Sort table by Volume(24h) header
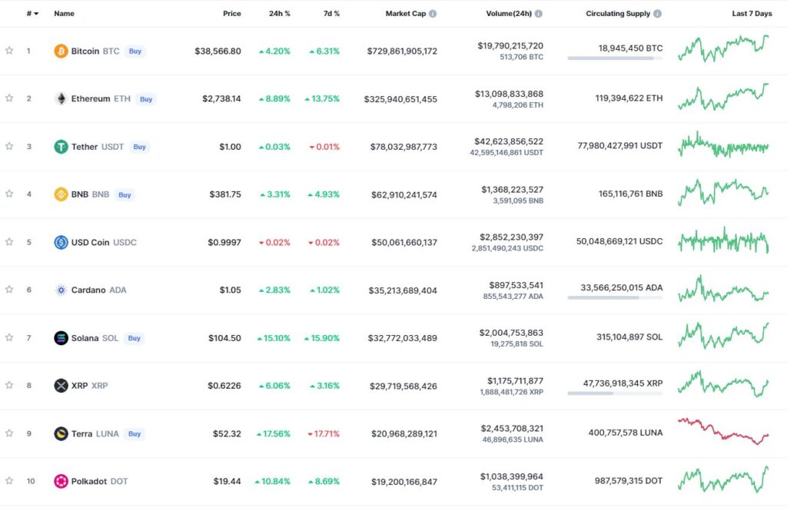The height and width of the screenshot is (511, 787). tap(509, 14)
